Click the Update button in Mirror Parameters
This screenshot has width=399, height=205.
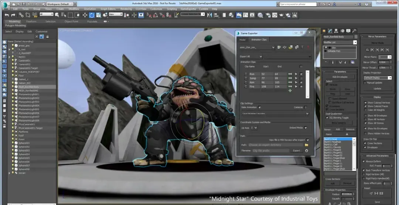(x=377, y=89)
